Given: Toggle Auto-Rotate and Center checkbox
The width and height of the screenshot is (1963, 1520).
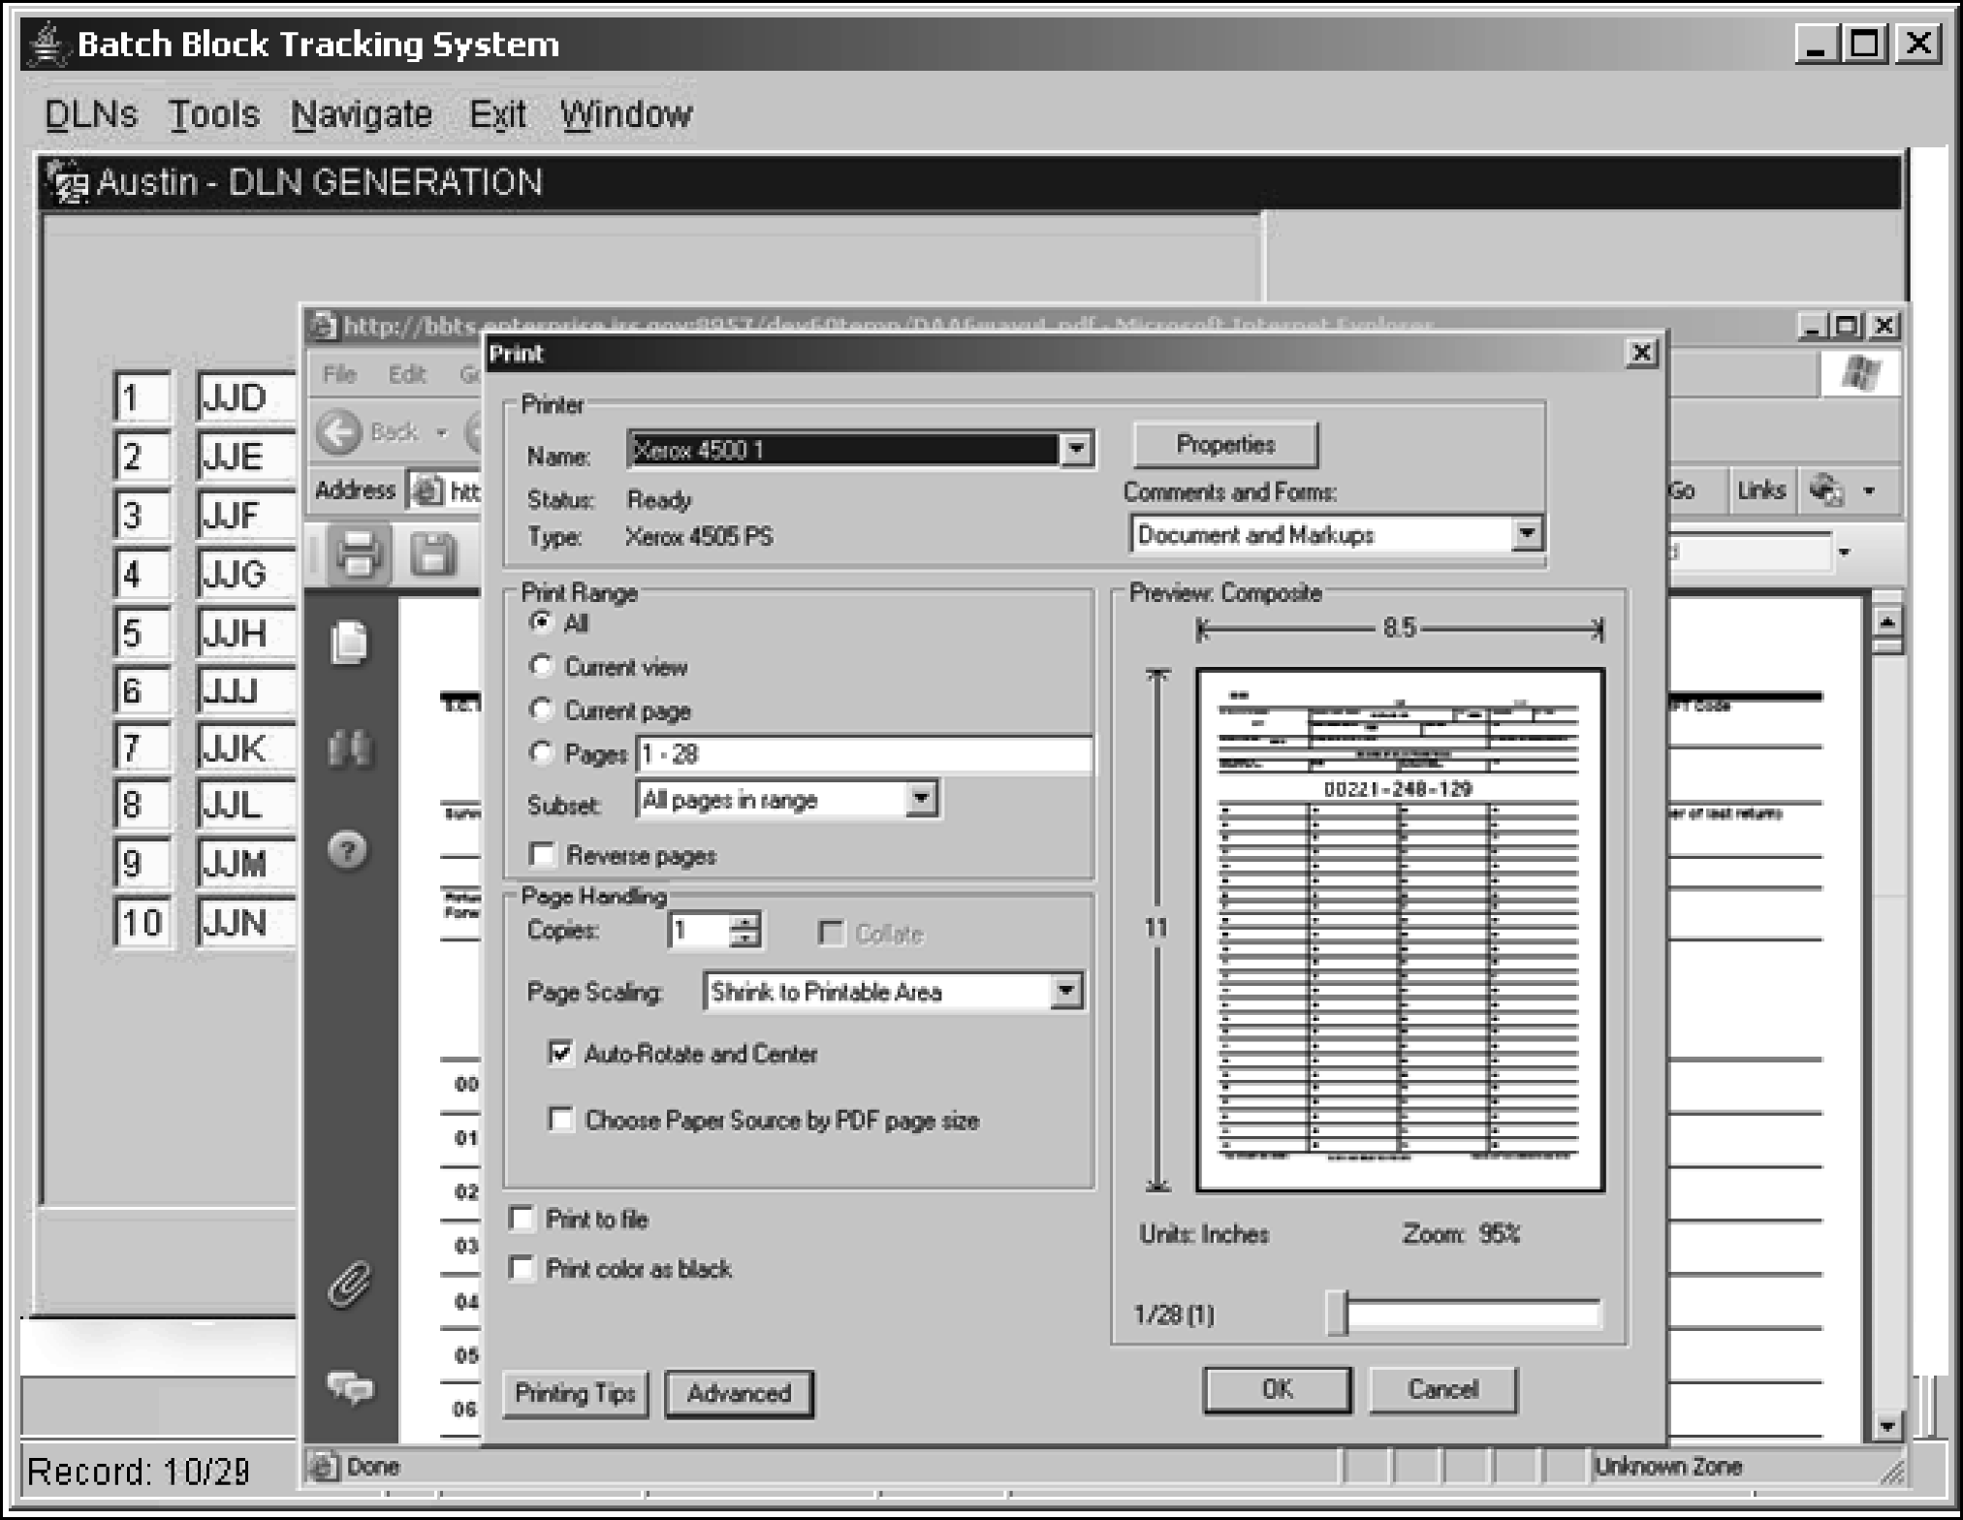Looking at the screenshot, I should tap(560, 1053).
